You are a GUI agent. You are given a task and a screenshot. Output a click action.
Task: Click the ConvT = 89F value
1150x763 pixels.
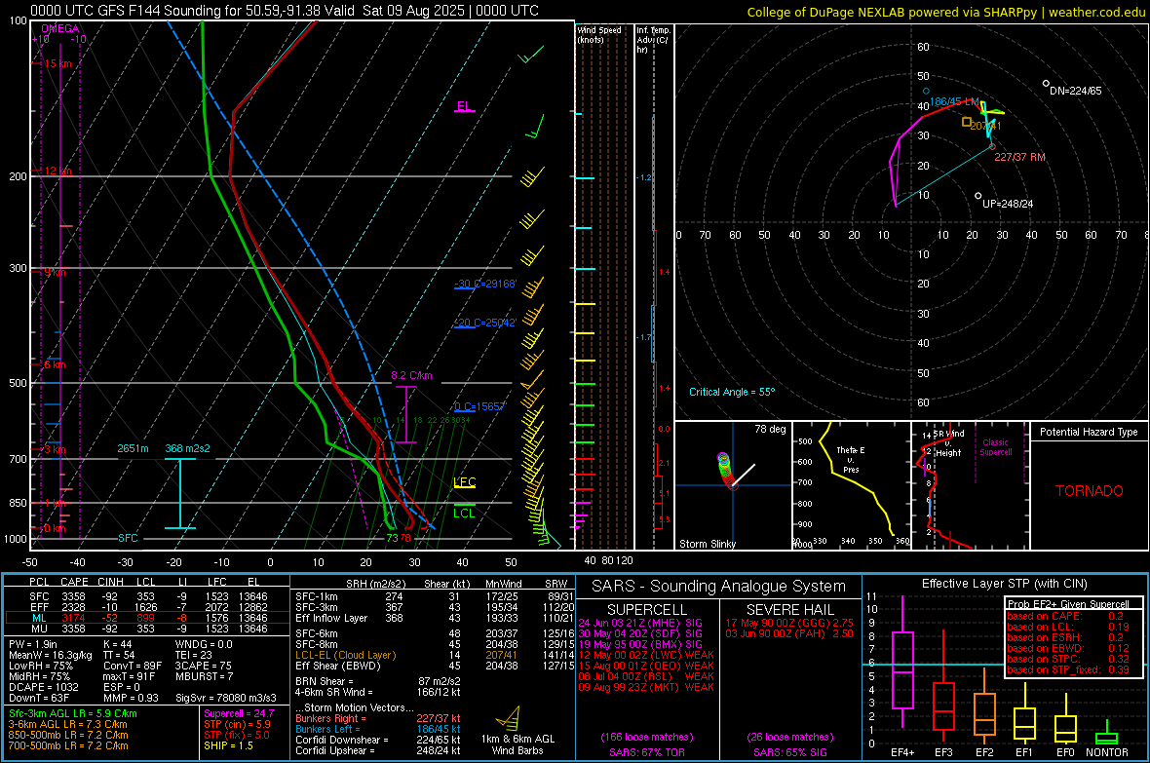[132, 667]
